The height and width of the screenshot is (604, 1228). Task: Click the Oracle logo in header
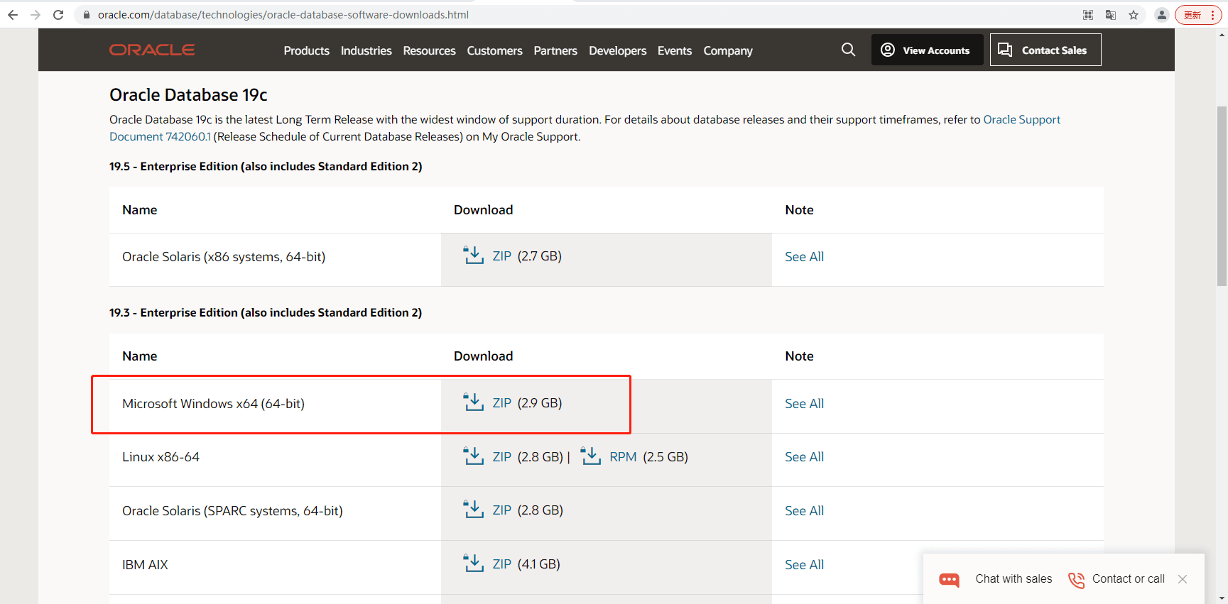pyautogui.click(x=152, y=50)
